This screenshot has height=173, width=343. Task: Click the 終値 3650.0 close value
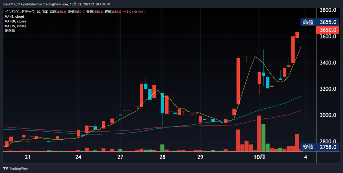[113, 12]
